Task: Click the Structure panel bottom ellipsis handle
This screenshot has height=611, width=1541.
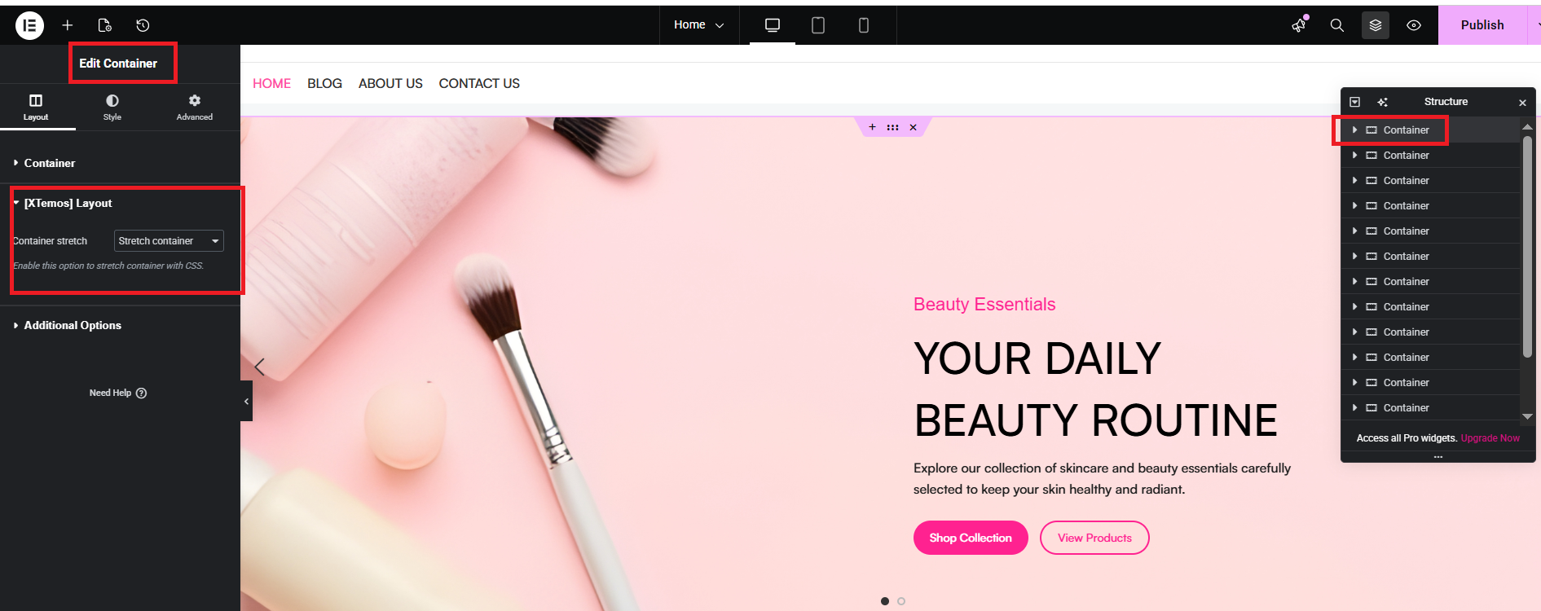Action: 1438,457
